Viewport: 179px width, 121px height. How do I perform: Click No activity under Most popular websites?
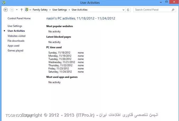pos(54,31)
